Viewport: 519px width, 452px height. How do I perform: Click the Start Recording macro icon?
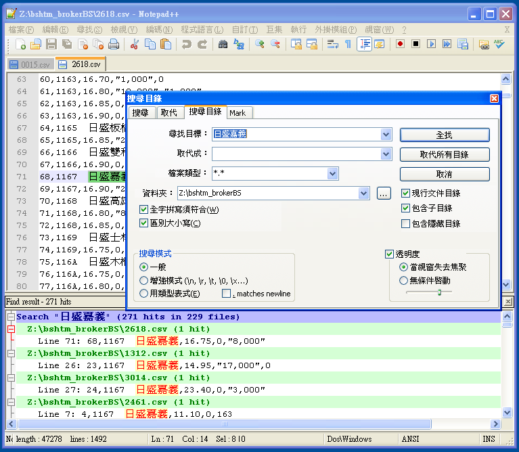pos(400,45)
